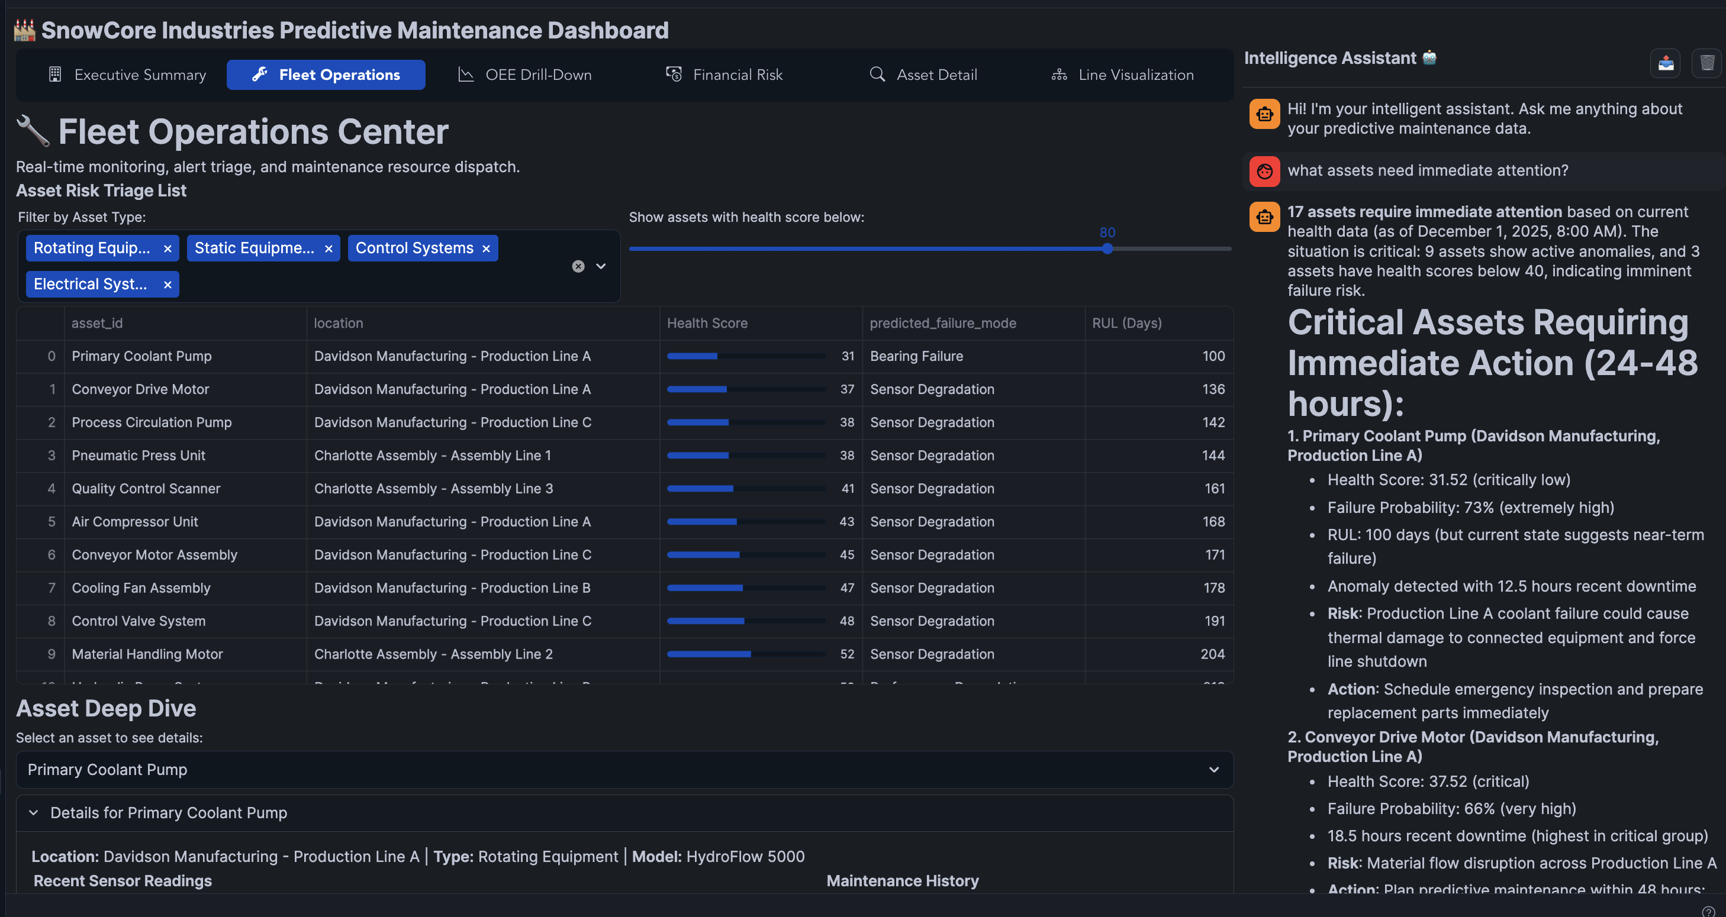Sort table by the Health Score column

[x=707, y=323]
